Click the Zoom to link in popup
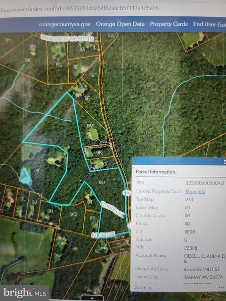The height and width of the screenshot is (301, 226). coord(143,287)
